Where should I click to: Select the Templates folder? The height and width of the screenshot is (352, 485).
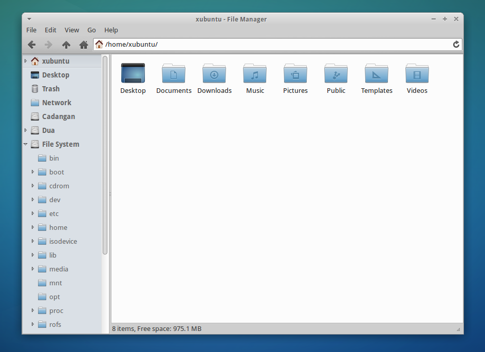coord(376,73)
